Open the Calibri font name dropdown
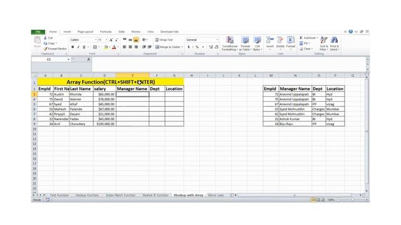This screenshot has height=225, width=401. [96, 40]
